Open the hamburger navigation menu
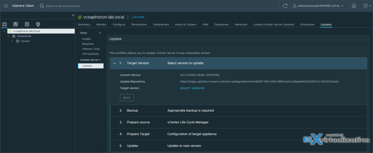 [6, 6]
